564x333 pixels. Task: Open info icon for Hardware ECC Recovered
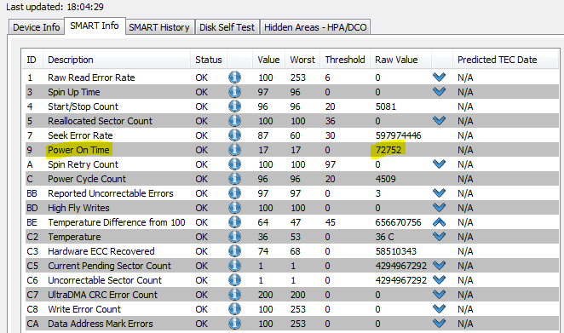[x=234, y=251]
